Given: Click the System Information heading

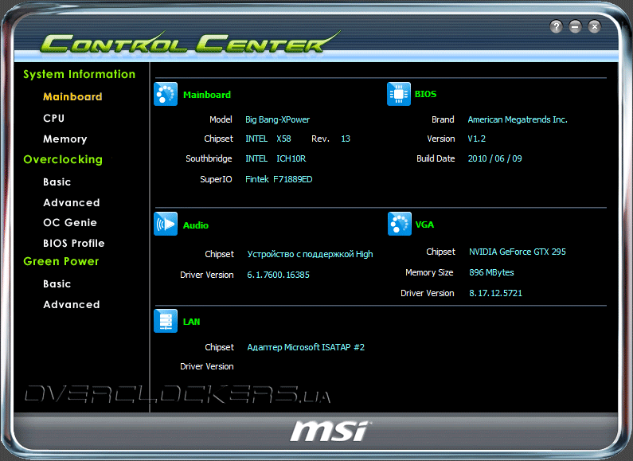Looking at the screenshot, I should click(79, 74).
